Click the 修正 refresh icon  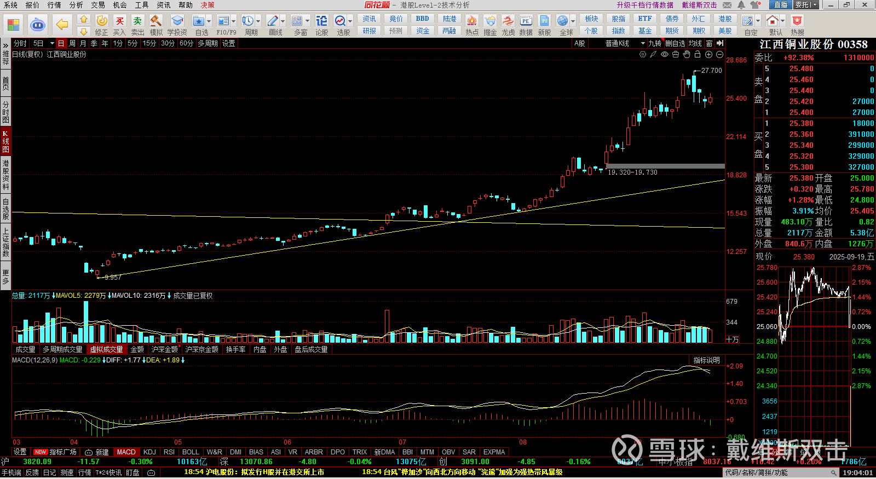pos(102,21)
